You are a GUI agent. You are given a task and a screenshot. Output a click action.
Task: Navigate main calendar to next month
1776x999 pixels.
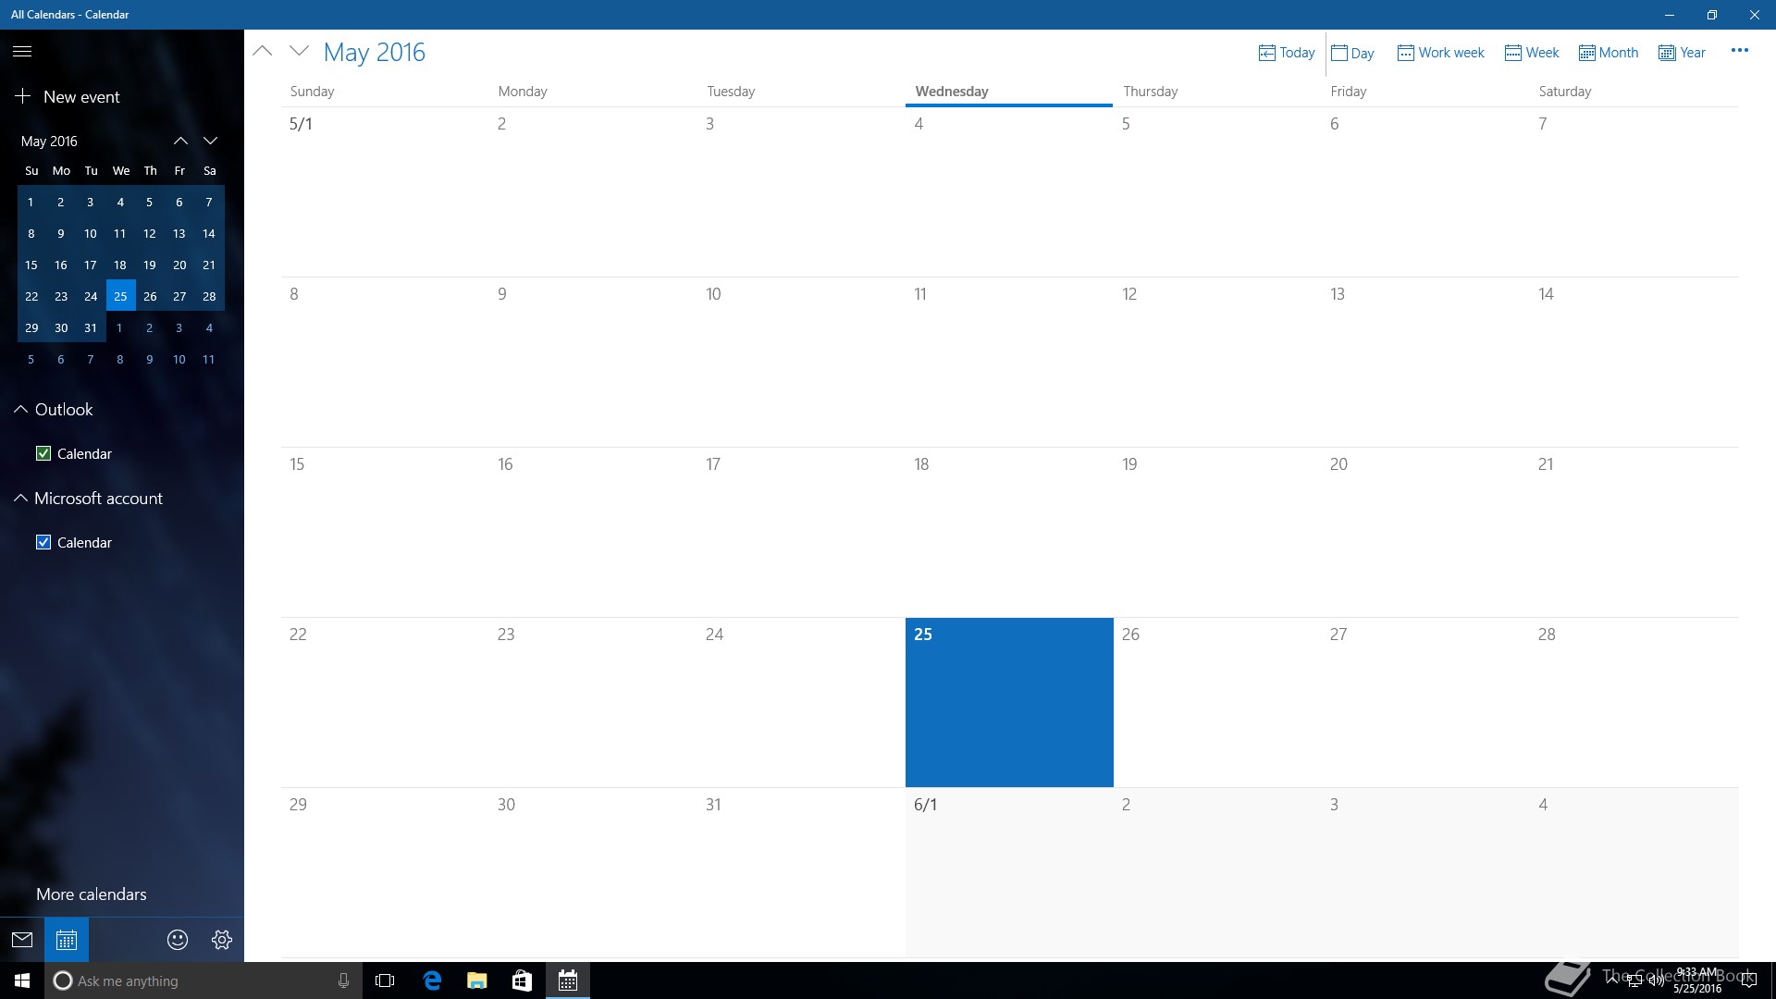coord(299,52)
